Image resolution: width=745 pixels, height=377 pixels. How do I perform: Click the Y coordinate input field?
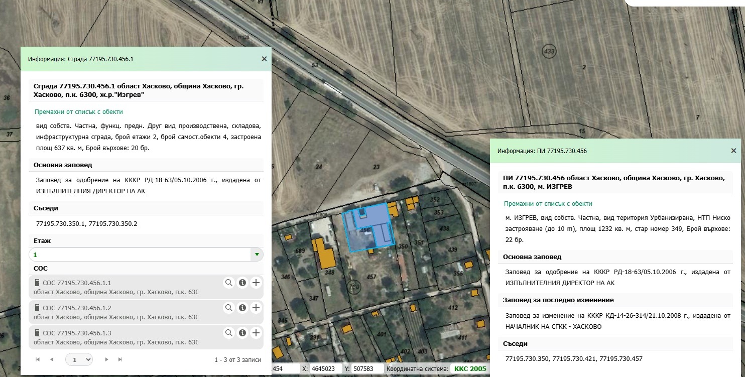pyautogui.click(x=367, y=369)
